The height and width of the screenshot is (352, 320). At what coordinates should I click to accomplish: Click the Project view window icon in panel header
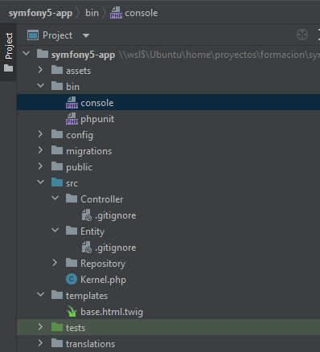(x=33, y=35)
